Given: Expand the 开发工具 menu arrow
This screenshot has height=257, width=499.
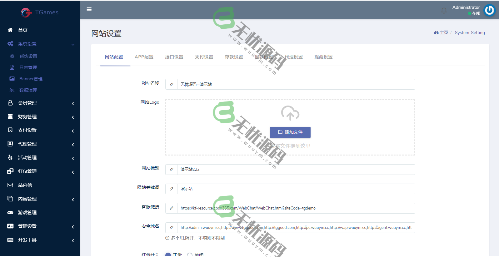Looking at the screenshot, I should click(73, 240).
